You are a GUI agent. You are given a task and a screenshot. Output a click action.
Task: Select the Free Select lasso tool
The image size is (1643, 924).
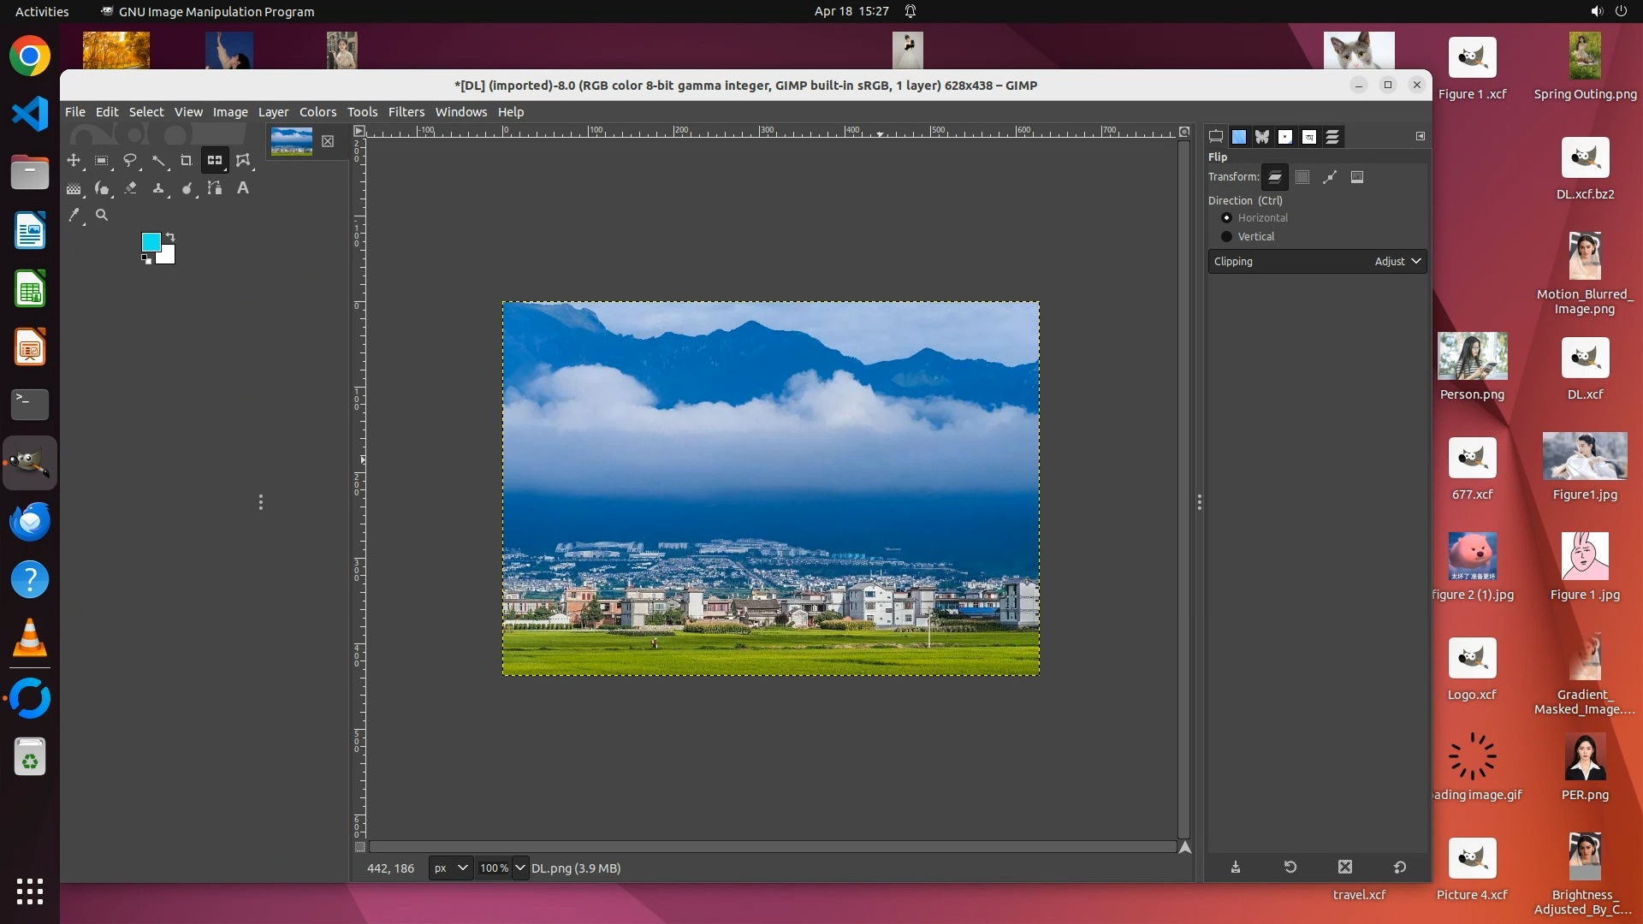pyautogui.click(x=130, y=160)
